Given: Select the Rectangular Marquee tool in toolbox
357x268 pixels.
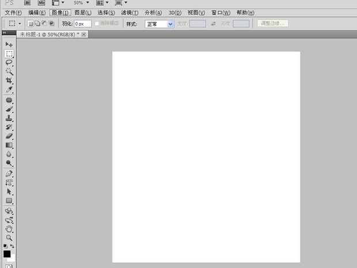Looking at the screenshot, I should pyautogui.click(x=9, y=53).
